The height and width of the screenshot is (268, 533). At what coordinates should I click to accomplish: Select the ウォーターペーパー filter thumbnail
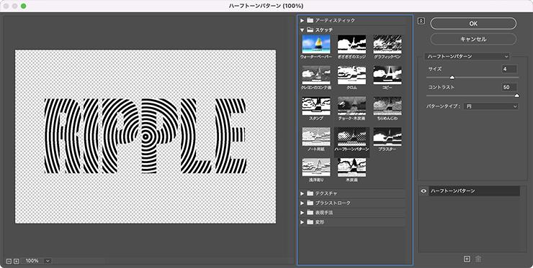(316, 45)
